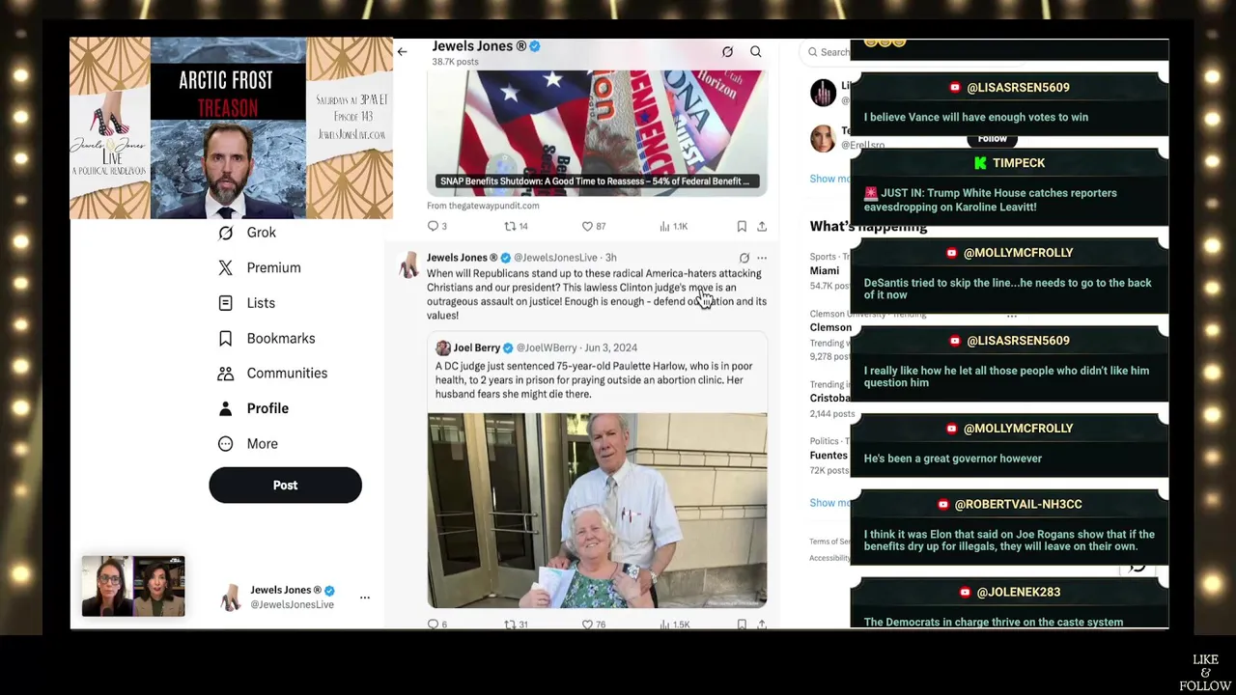Click the Grok icon beside the search magnifier
1236x695 pixels.
point(728,52)
